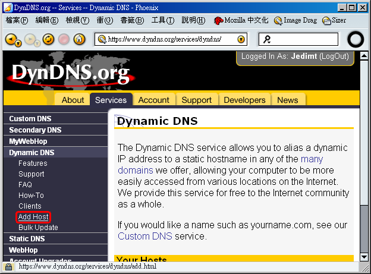Open the Developers tab
This screenshot has width=371, height=274.
244,100
